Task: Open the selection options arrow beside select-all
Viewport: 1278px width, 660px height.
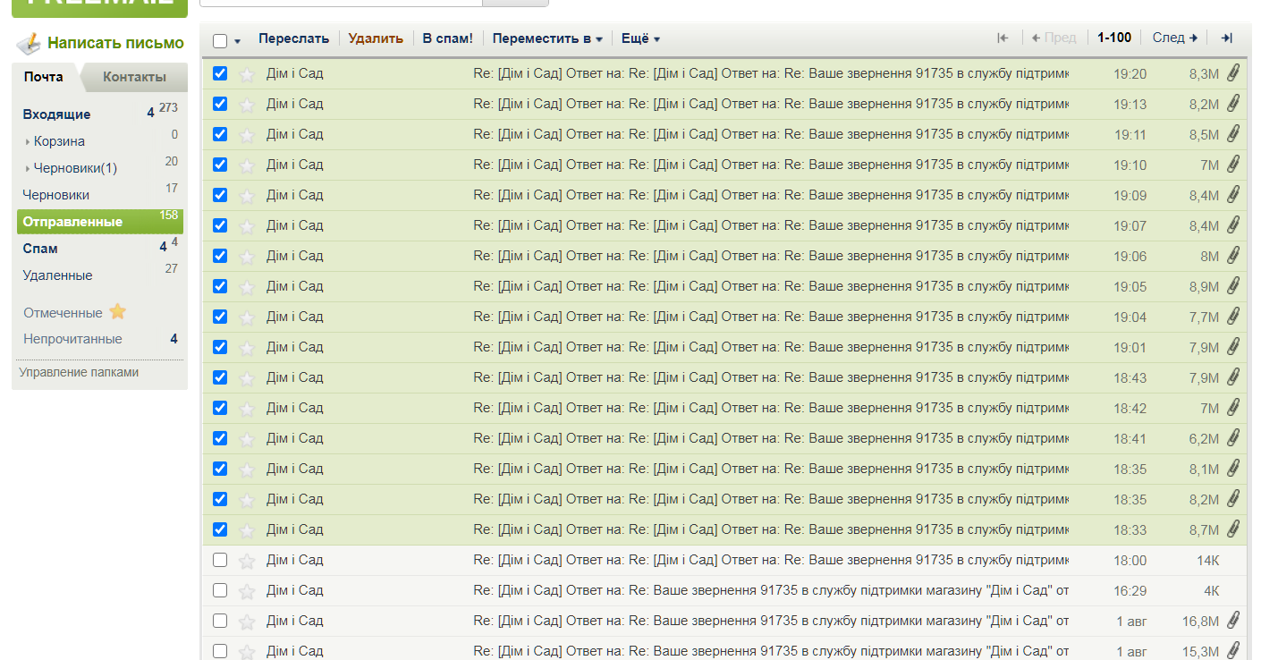Action: (x=238, y=41)
